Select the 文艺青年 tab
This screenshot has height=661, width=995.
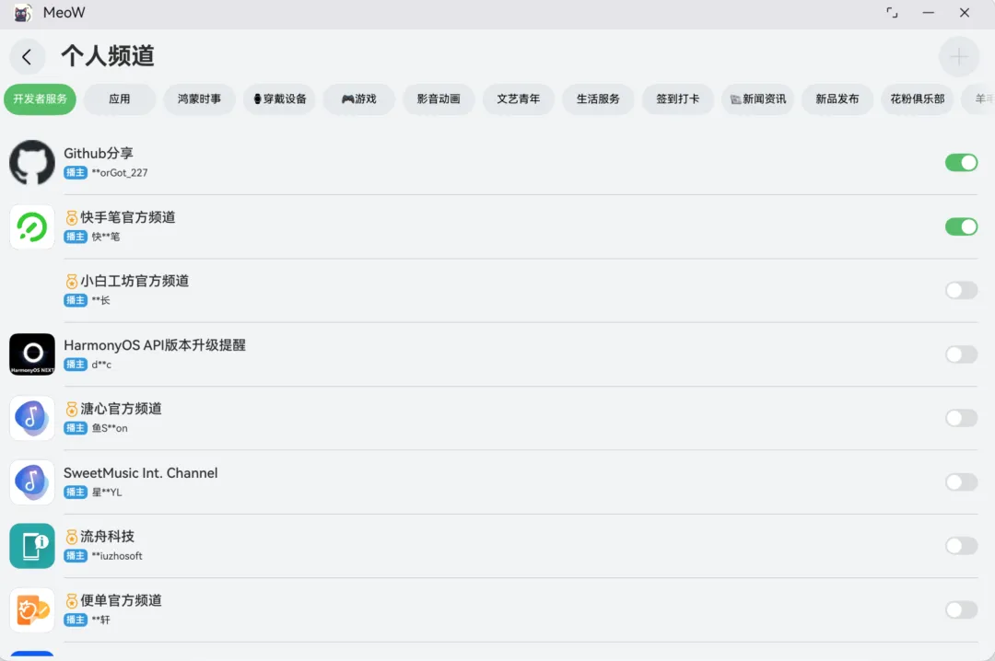pyautogui.click(x=519, y=99)
